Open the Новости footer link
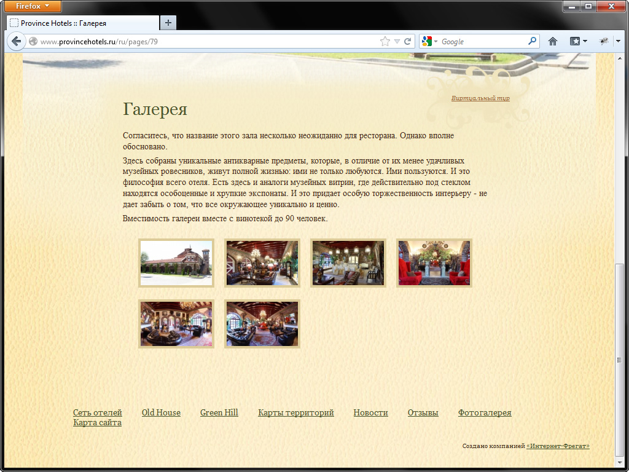This screenshot has width=629, height=472. coord(370,412)
